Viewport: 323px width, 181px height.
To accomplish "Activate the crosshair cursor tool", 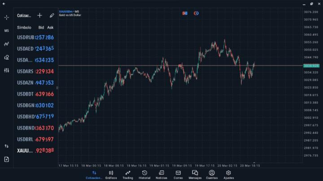I will click(x=6, y=17).
